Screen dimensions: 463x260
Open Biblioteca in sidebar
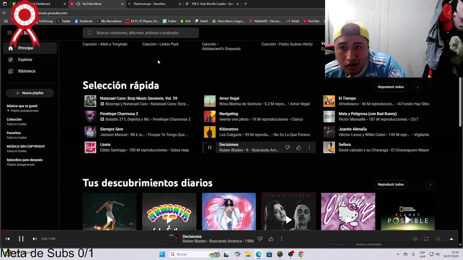pyautogui.click(x=30, y=71)
